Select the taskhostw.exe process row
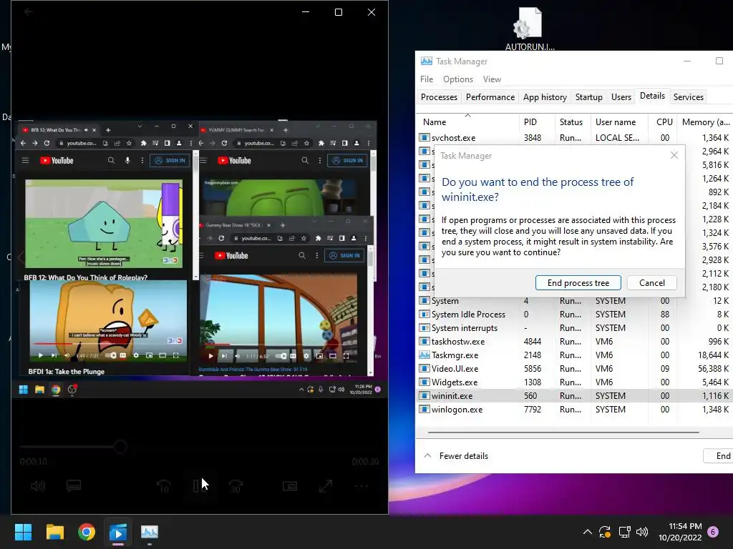 pyautogui.click(x=575, y=342)
